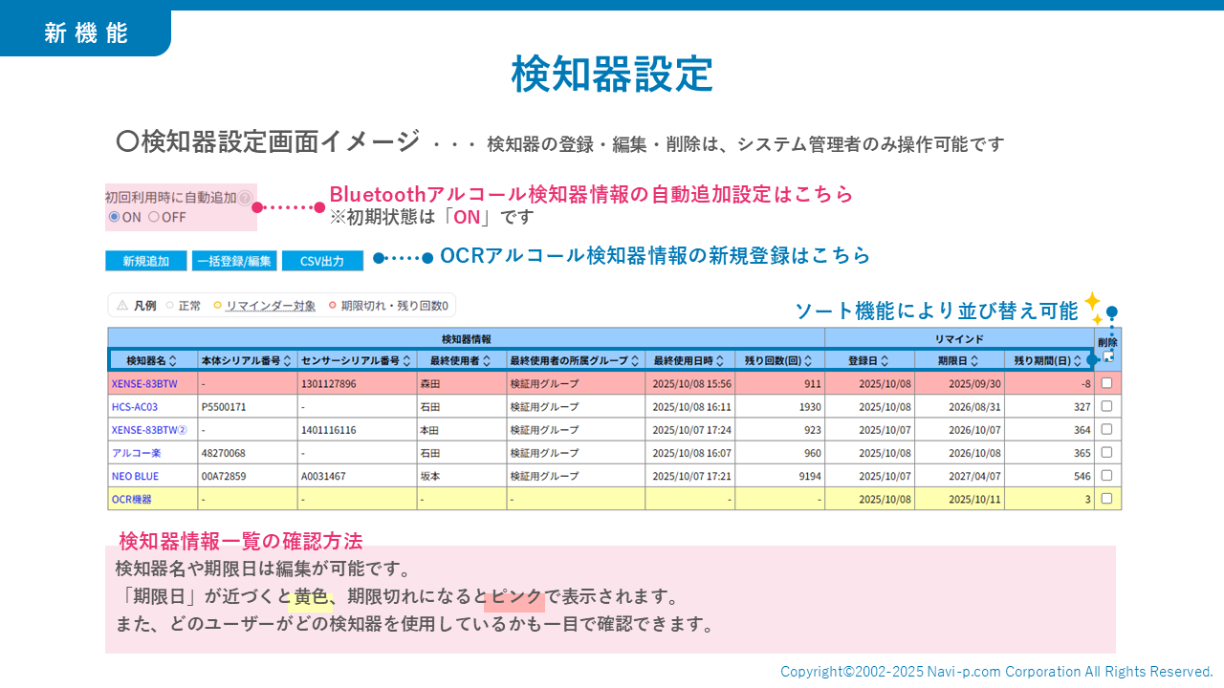Click the help icon beside 初回利用時に自動追加
The height and width of the screenshot is (688, 1224).
tap(245, 199)
